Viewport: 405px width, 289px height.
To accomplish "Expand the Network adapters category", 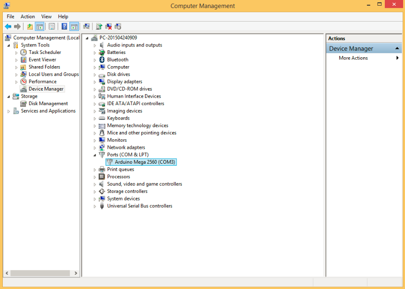I will [95, 148].
